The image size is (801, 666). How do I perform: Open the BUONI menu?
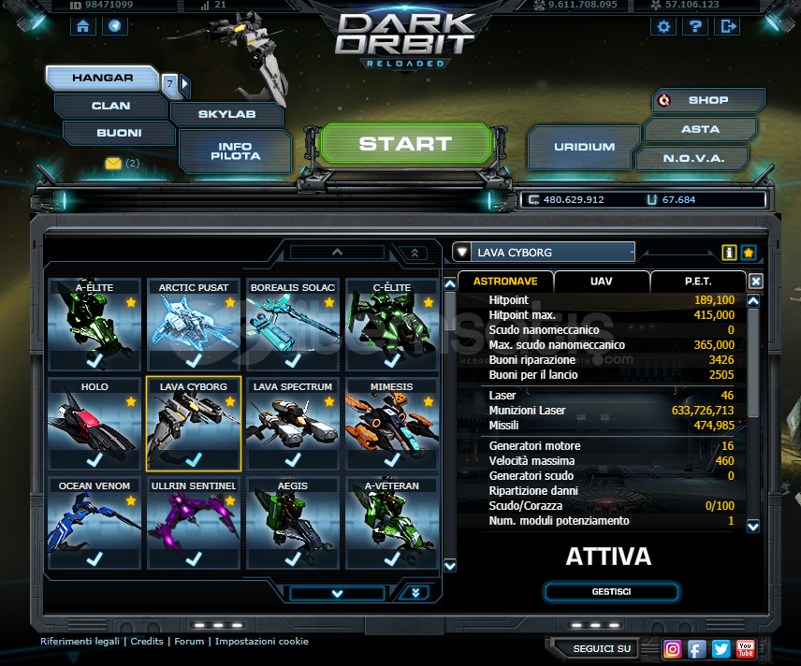[x=119, y=133]
